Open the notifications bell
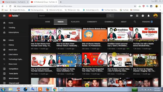The width and height of the screenshot is (163, 92). click(x=148, y=16)
